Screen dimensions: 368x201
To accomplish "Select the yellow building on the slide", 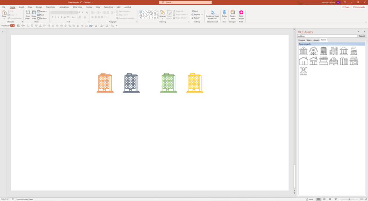I will (194, 83).
